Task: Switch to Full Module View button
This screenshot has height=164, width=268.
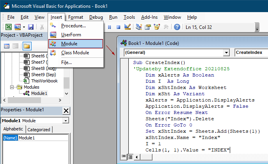Action: tap(130, 157)
